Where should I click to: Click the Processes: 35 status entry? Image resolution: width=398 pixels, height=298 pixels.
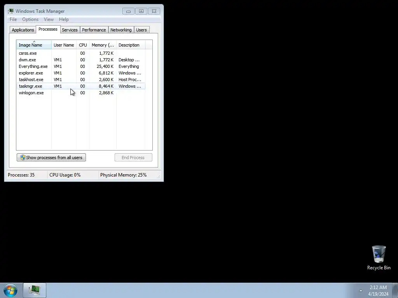21,175
